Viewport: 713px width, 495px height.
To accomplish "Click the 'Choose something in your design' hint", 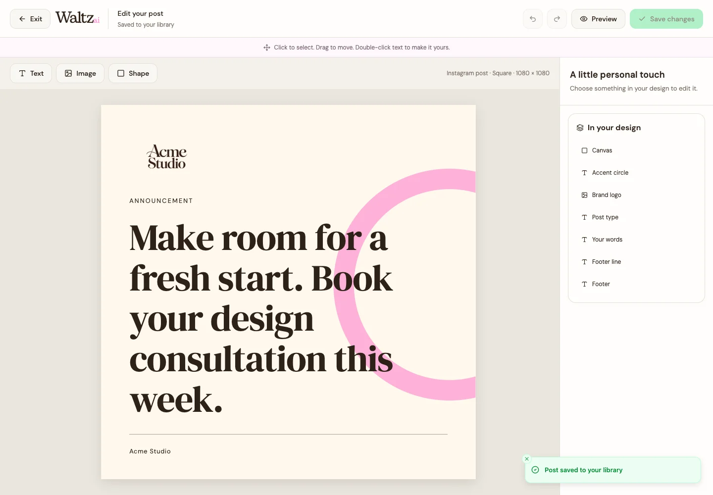I will [634, 89].
